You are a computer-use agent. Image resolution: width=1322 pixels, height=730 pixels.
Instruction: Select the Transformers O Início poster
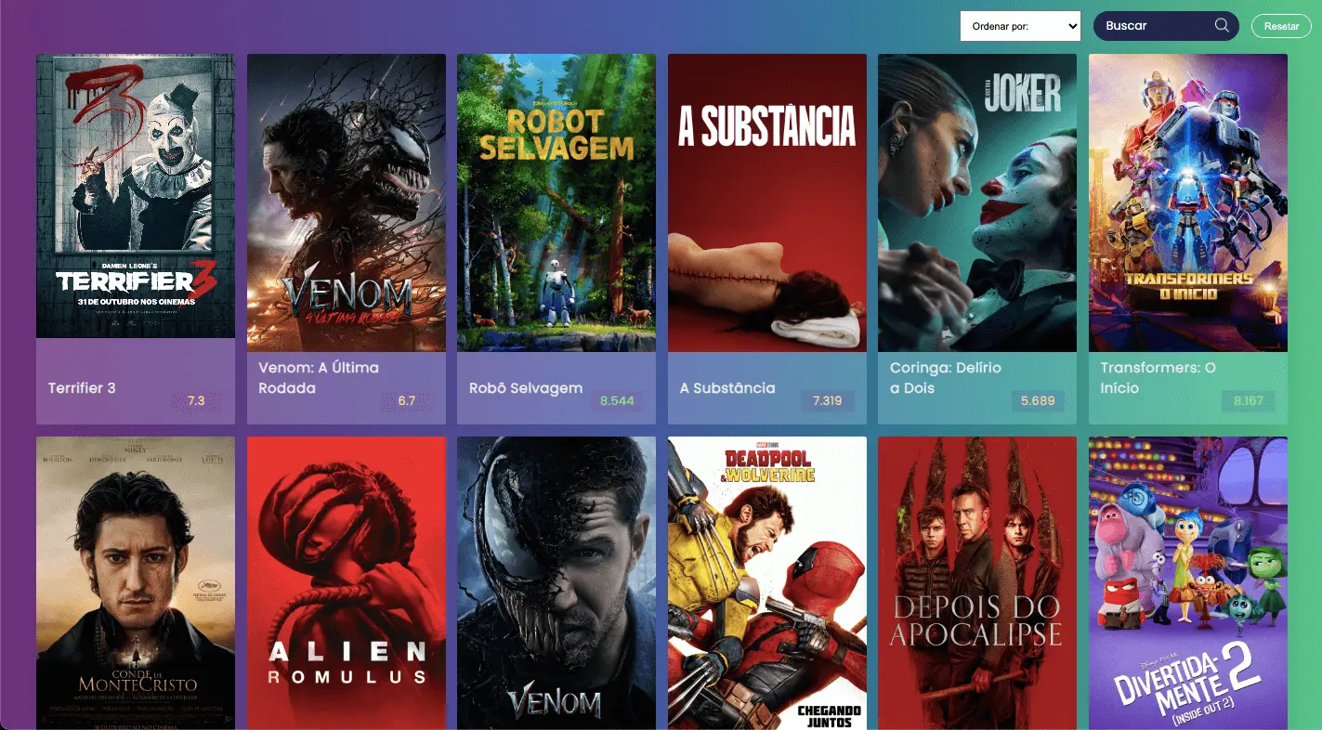pyautogui.click(x=1188, y=202)
